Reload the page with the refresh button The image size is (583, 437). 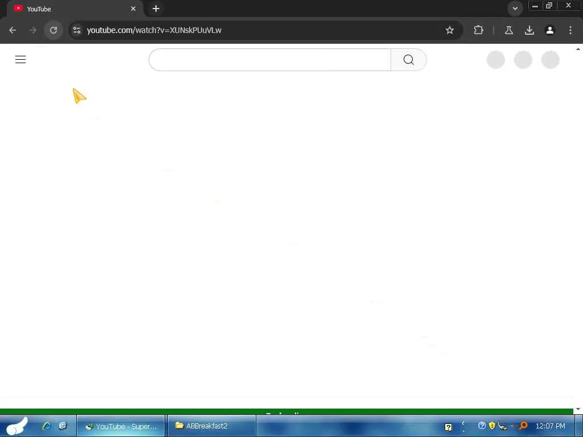tap(54, 30)
